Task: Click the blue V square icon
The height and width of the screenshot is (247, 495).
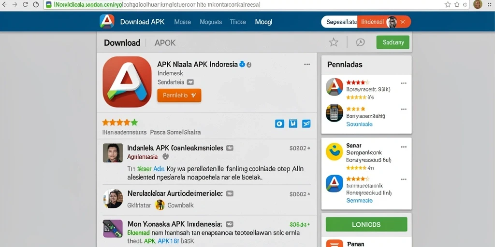Action: (293, 123)
